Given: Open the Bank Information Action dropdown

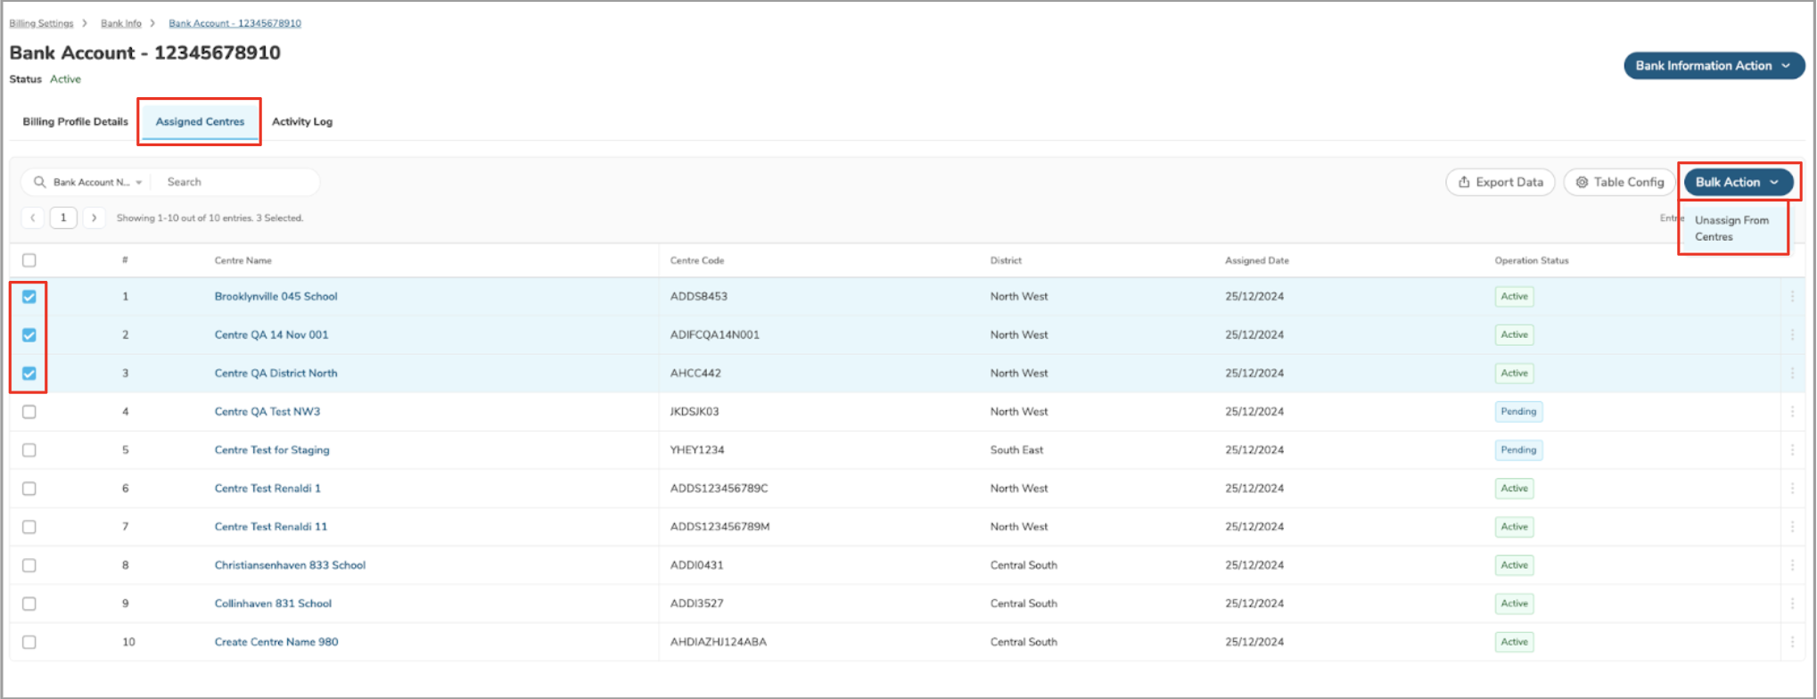Looking at the screenshot, I should pyautogui.click(x=1713, y=66).
